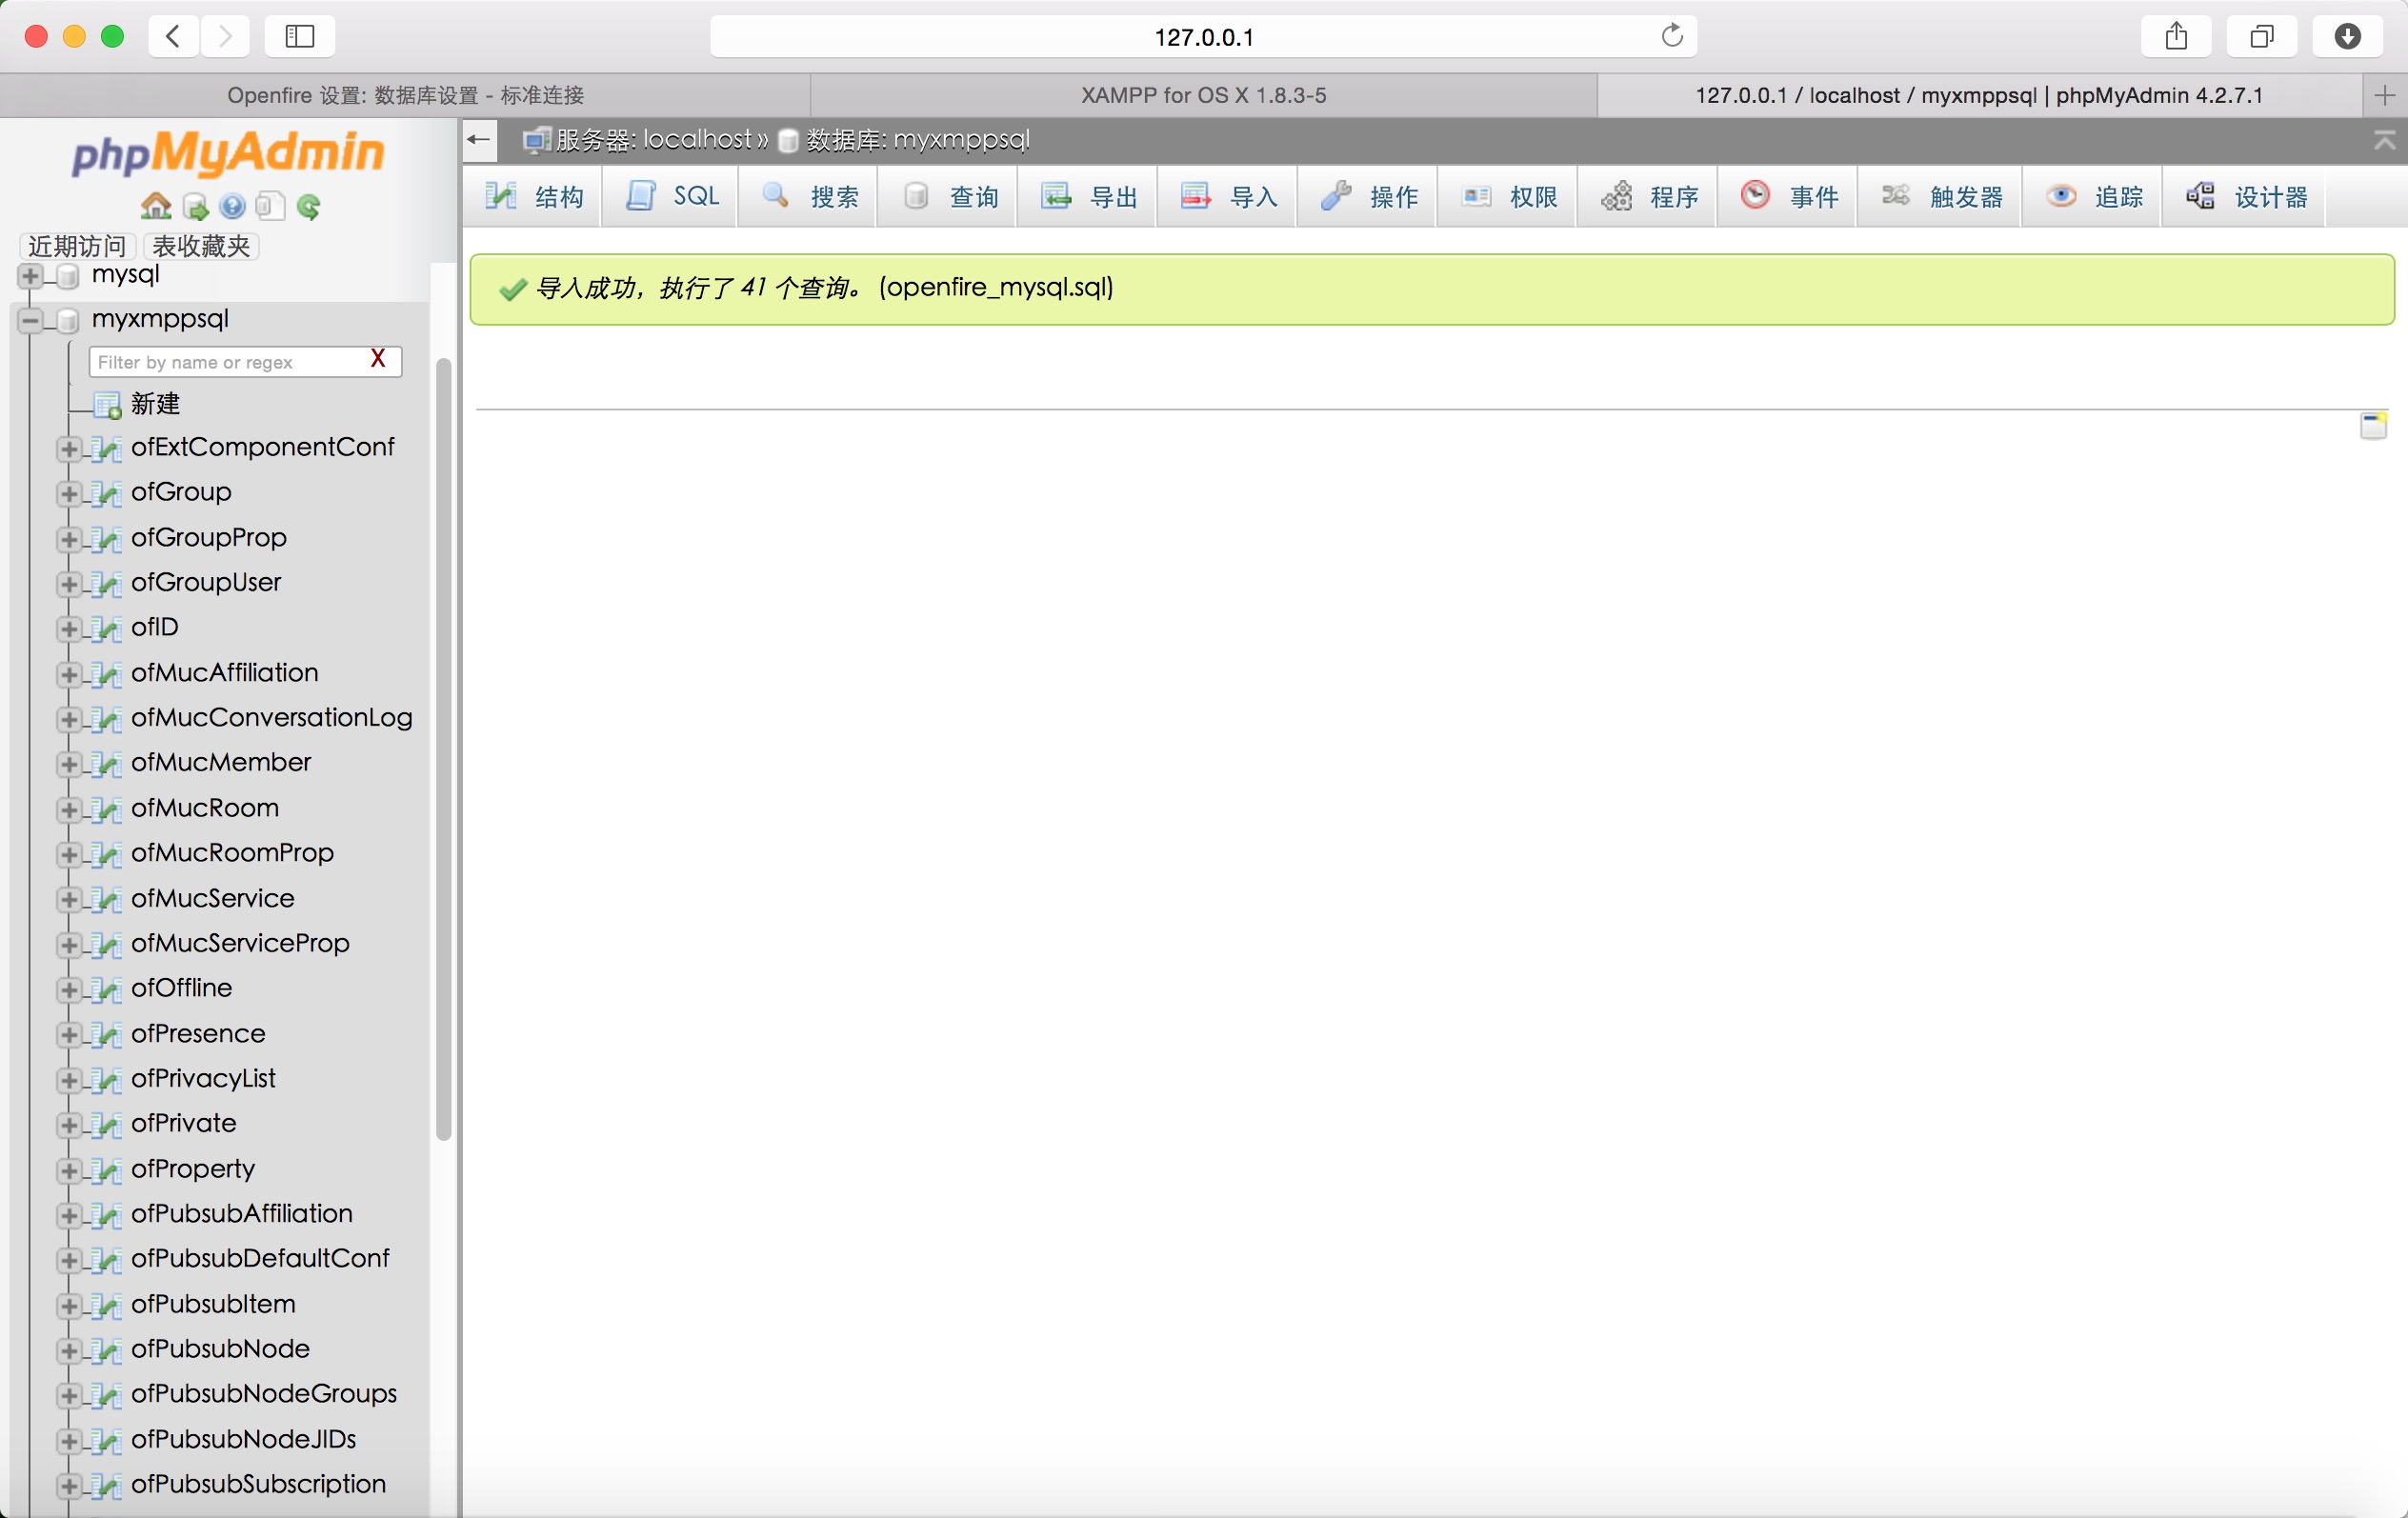Expand ofPubsubItem table node

(x=69, y=1306)
